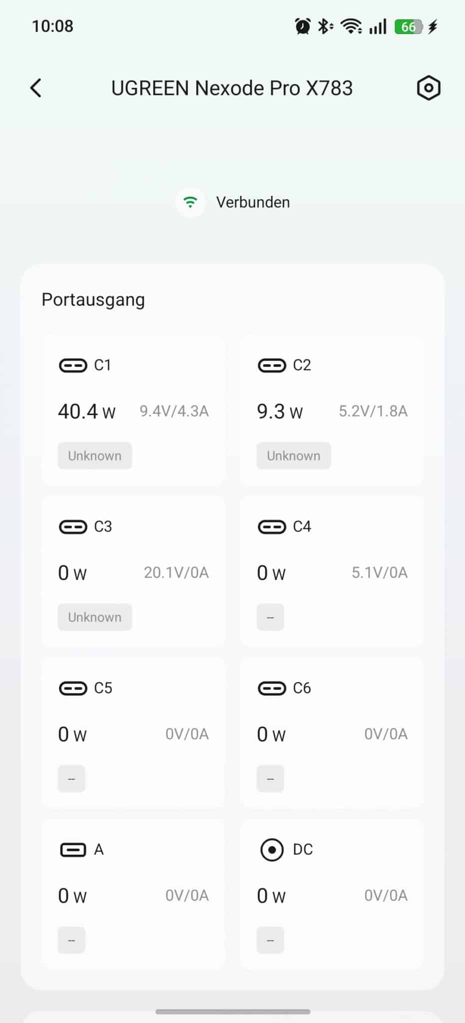Open the C5 port card
The height and width of the screenshot is (1023, 465).
pyautogui.click(x=133, y=732)
